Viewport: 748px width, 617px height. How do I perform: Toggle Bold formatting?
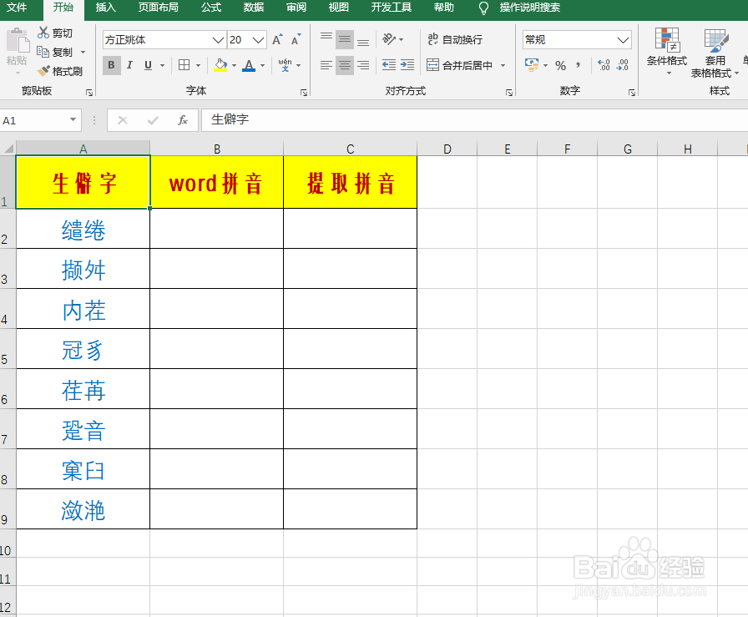tap(111, 65)
